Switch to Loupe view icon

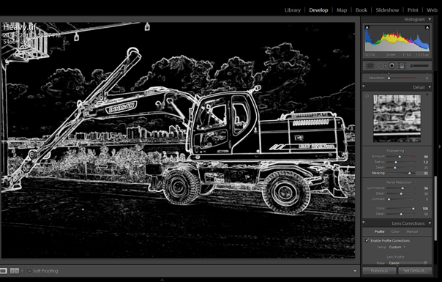click(x=4, y=271)
